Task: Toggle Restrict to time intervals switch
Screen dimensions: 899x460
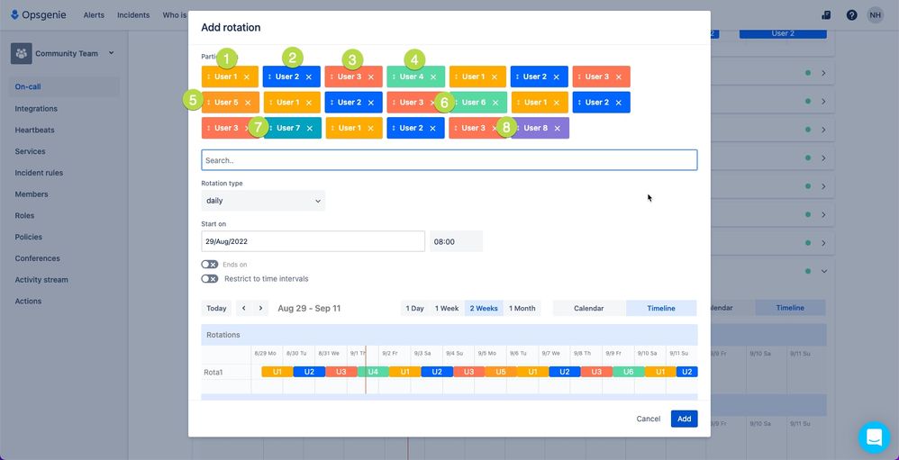Action: point(209,279)
